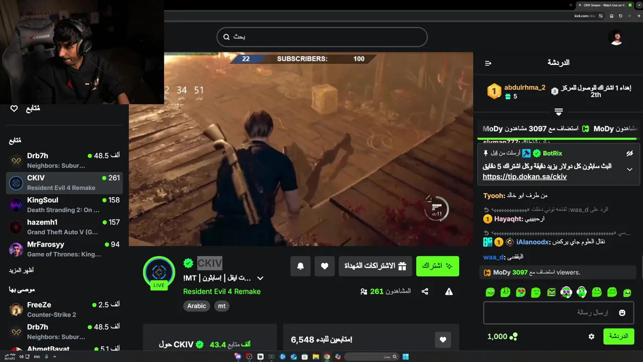Open Chrome from the taskbar
Image resolution: width=643 pixels, height=362 pixels.
pos(327,356)
